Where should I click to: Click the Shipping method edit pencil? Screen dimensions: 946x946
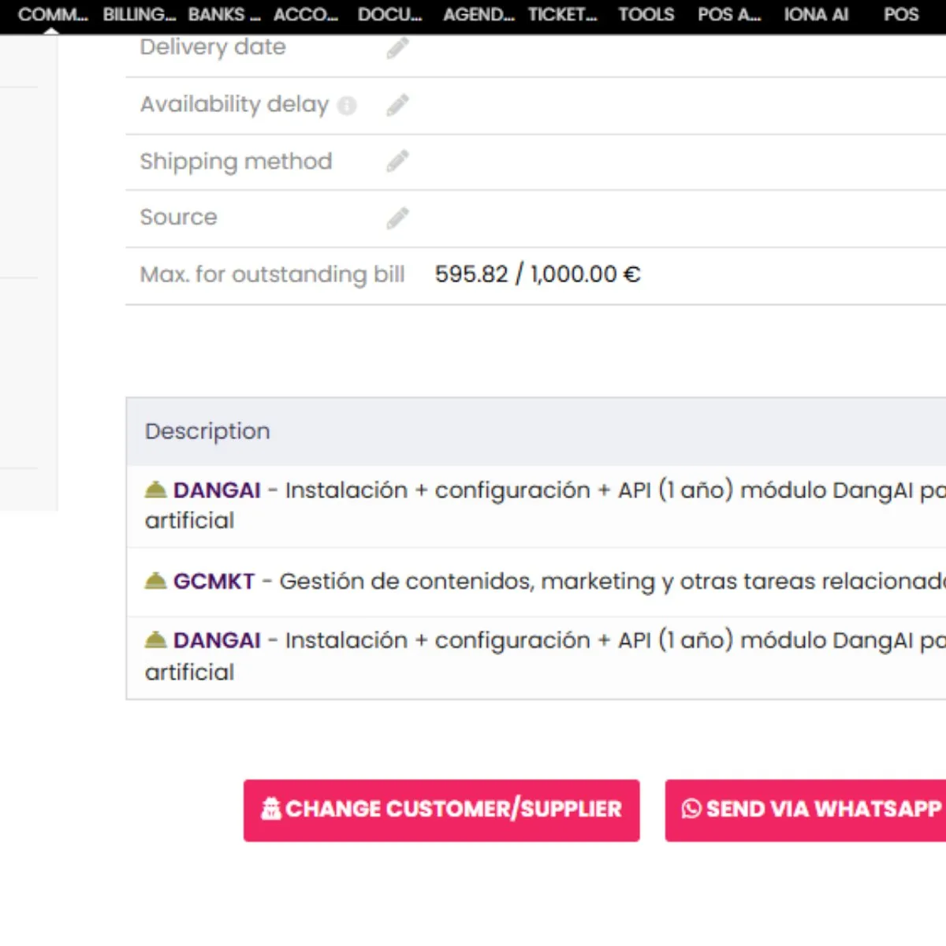coord(397,162)
